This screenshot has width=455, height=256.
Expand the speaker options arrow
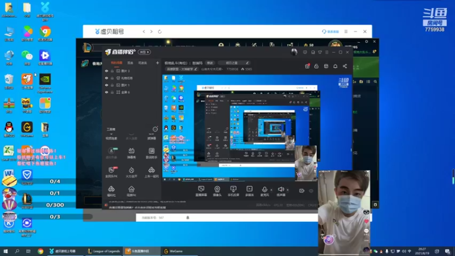click(288, 190)
